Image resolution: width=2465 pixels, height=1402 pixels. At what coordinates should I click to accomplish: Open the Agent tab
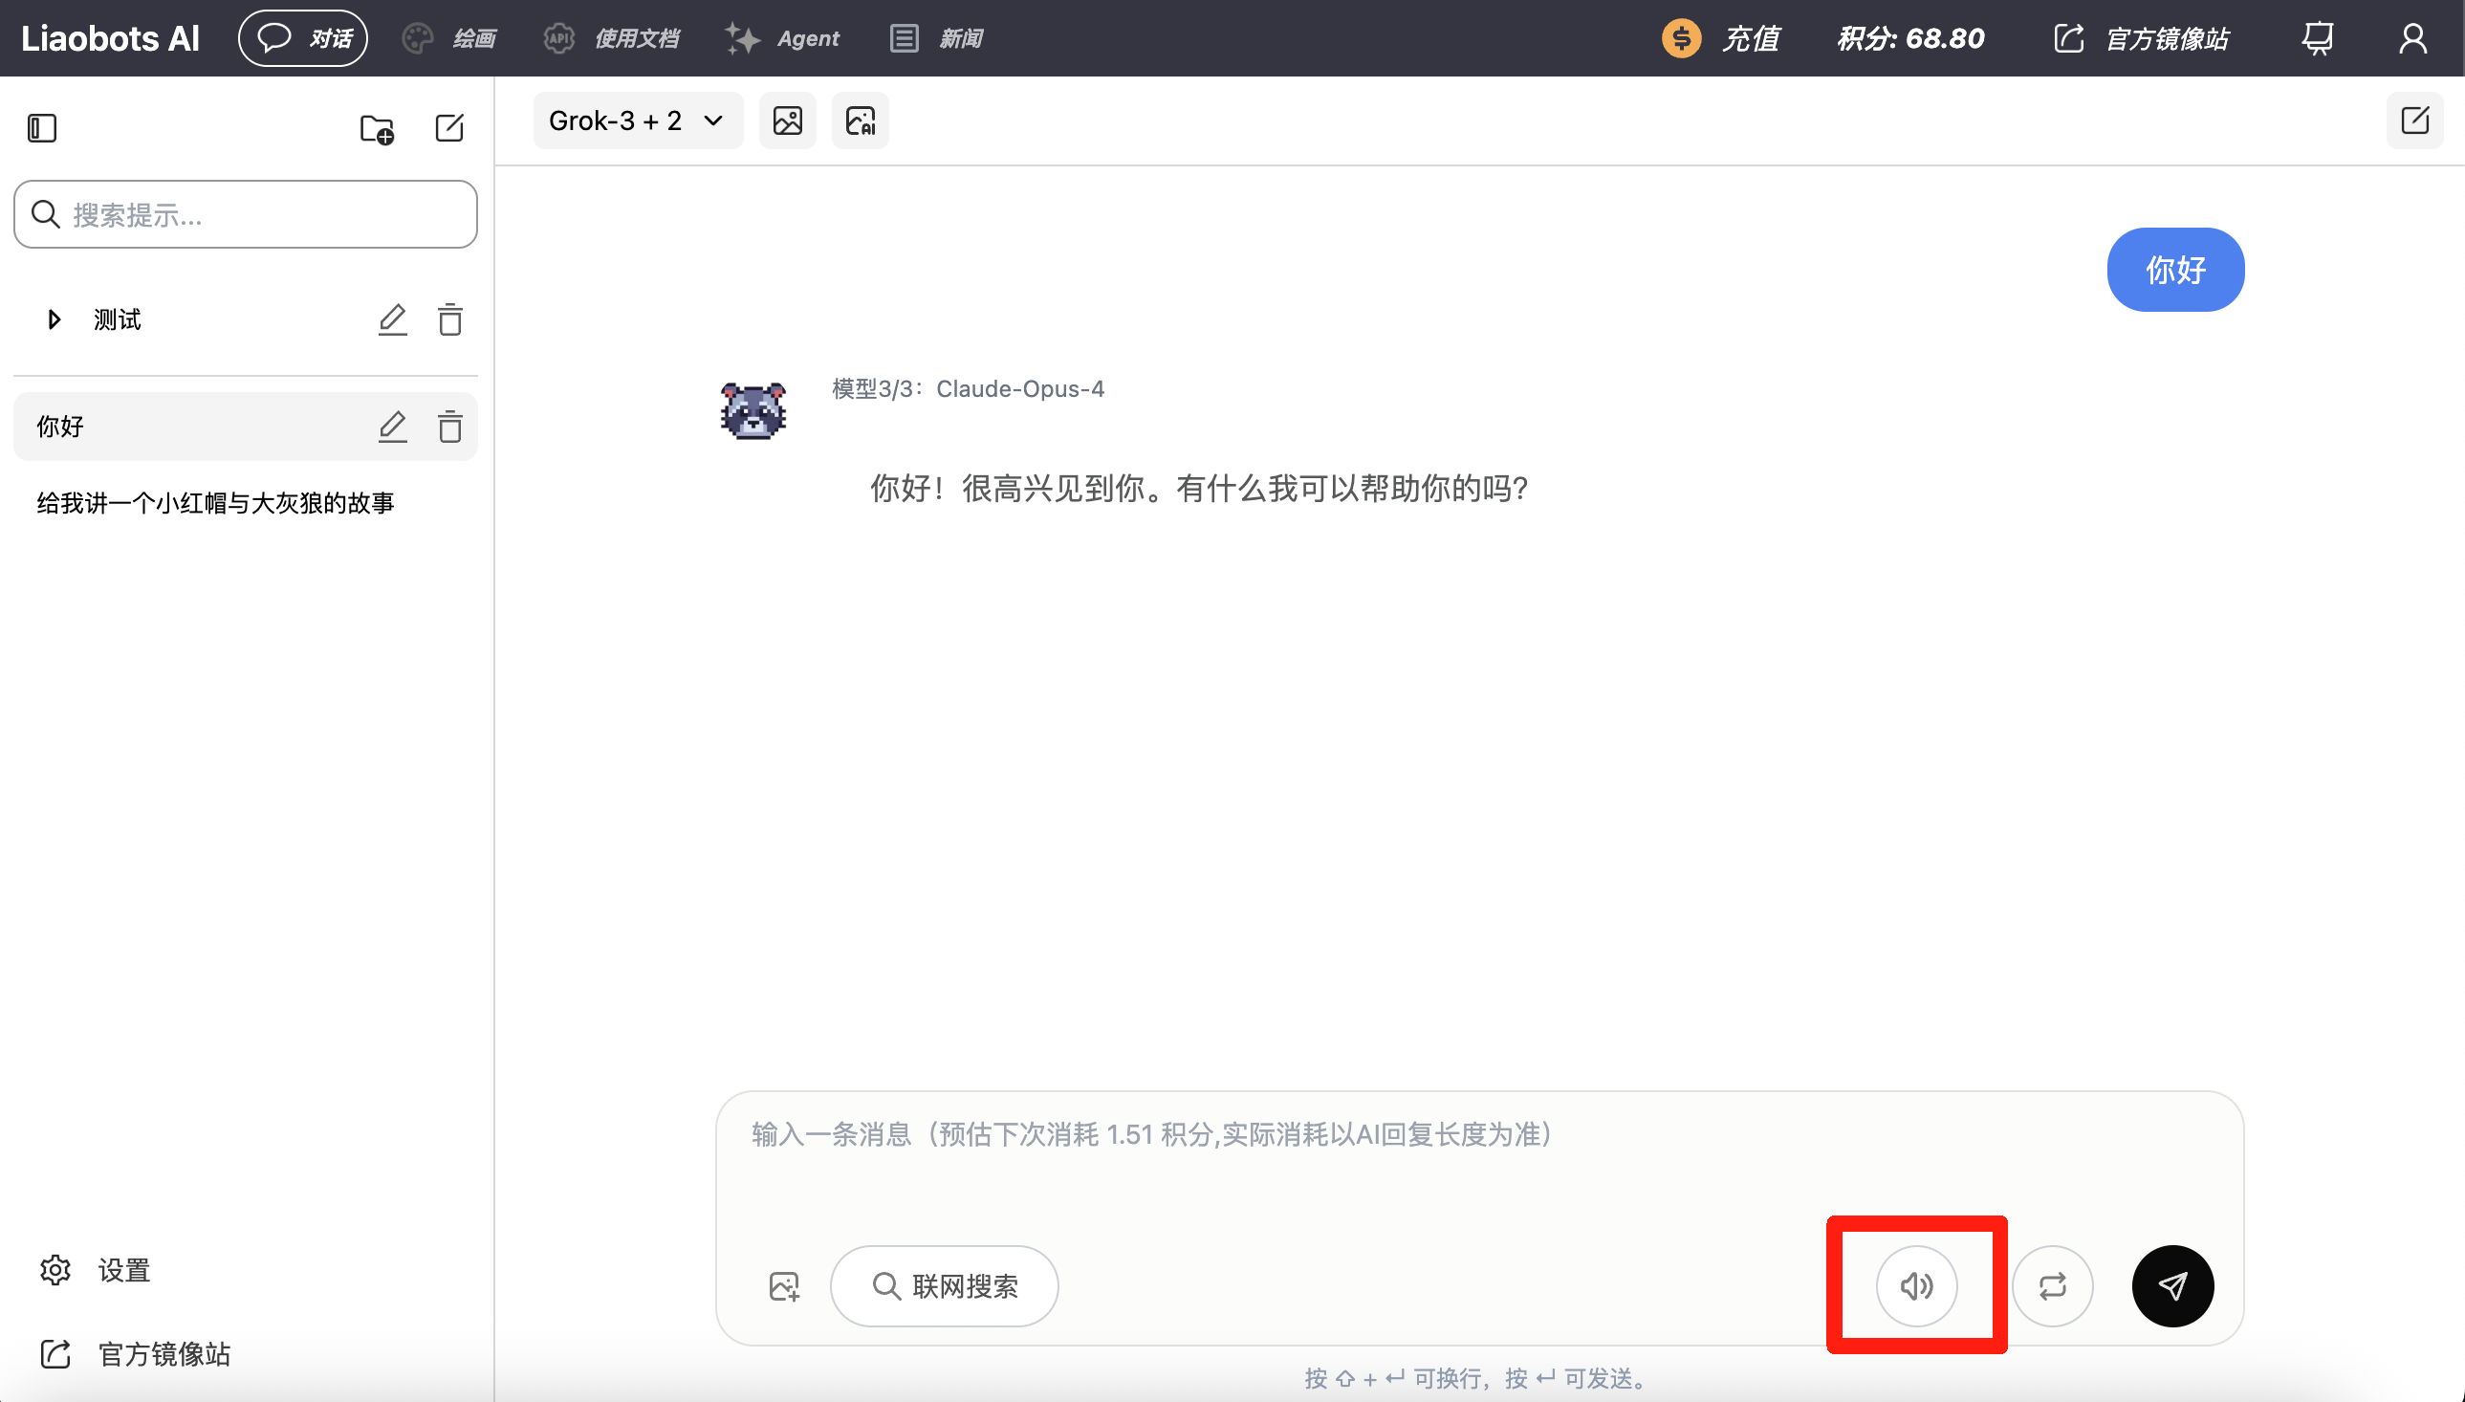(783, 38)
